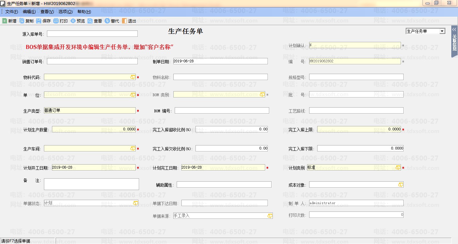458x244 pixels.
Task: Open the 文件(F) menu
Action: (x=12, y=11)
